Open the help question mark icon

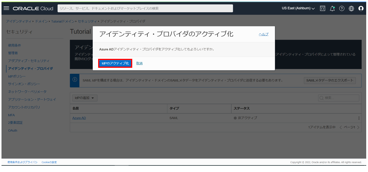(342, 8)
